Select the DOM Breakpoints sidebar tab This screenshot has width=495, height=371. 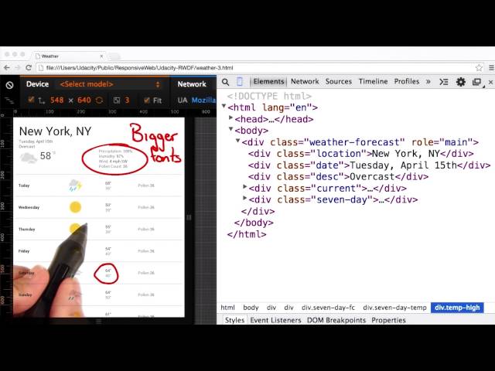[336, 320]
